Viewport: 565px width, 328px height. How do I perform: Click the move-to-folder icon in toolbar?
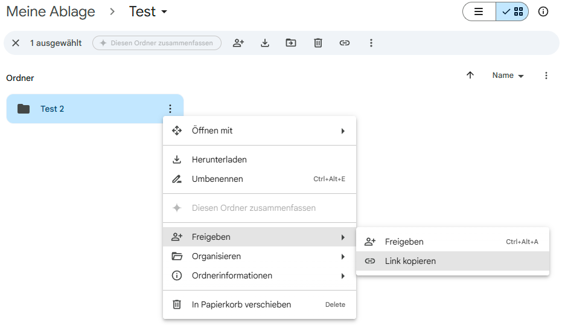pyautogui.click(x=291, y=43)
